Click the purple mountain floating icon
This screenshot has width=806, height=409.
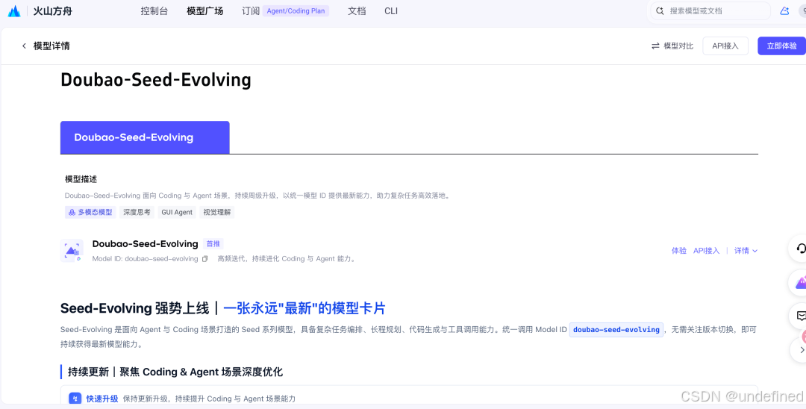tap(800, 282)
